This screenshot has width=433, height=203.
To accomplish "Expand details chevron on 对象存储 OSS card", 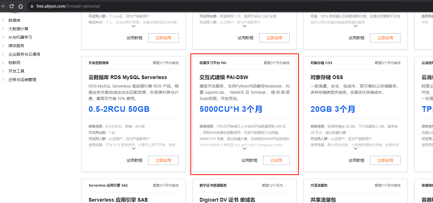I will click(356, 149).
